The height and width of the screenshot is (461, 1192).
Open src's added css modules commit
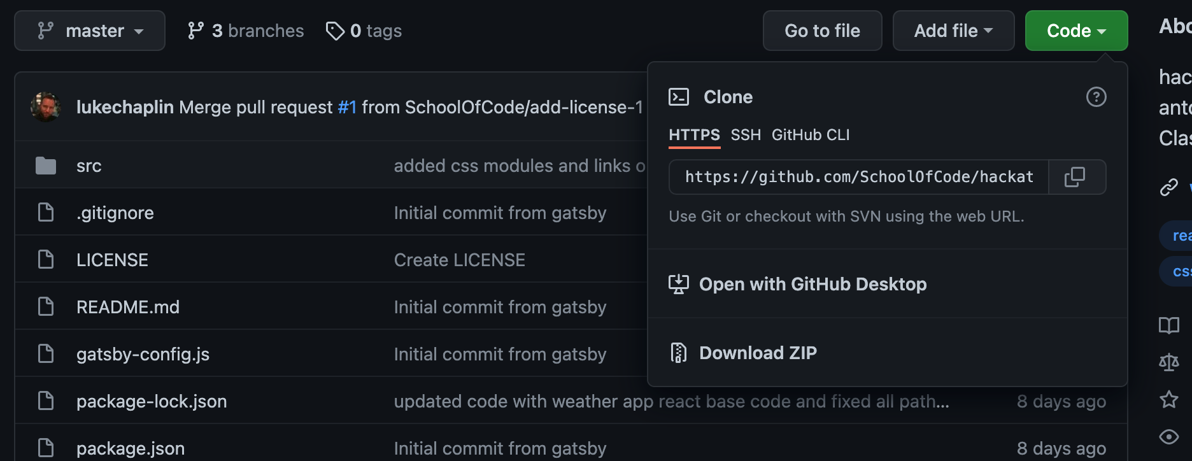click(520, 166)
